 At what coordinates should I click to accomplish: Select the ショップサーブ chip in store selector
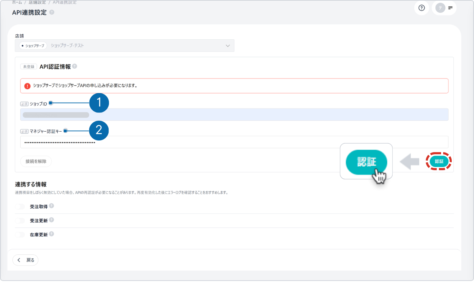click(x=33, y=46)
